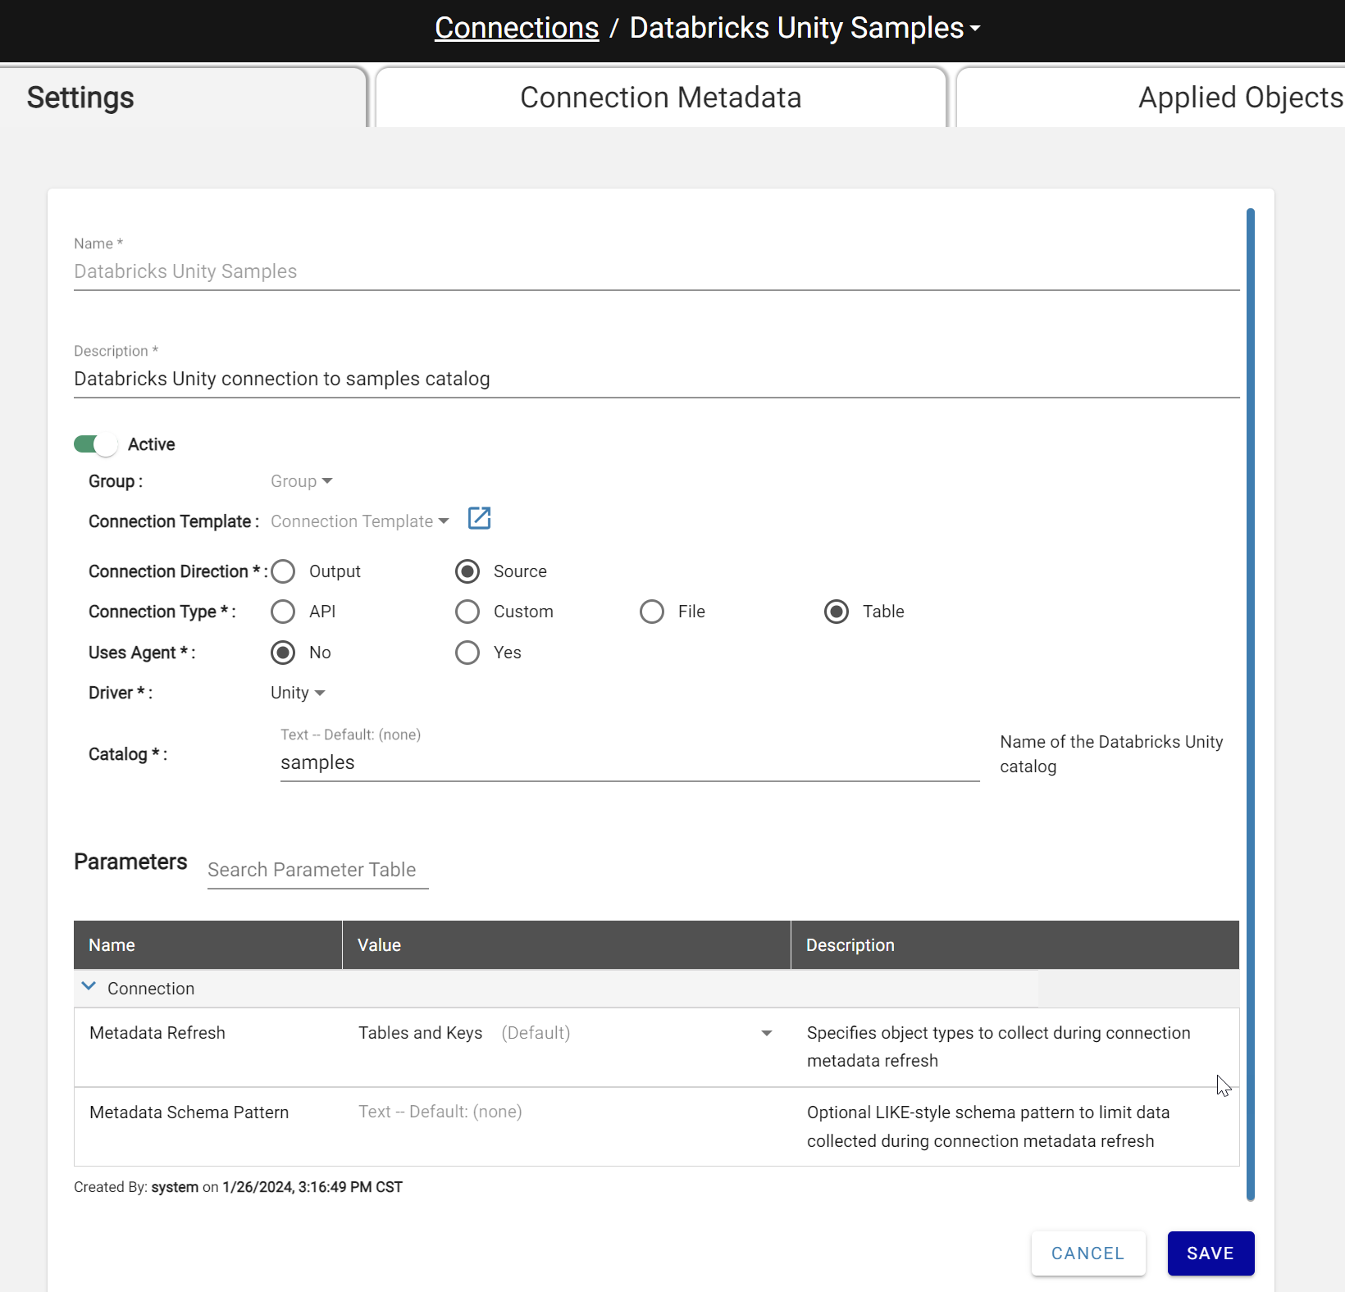Click the Parameters heading

pos(130,862)
